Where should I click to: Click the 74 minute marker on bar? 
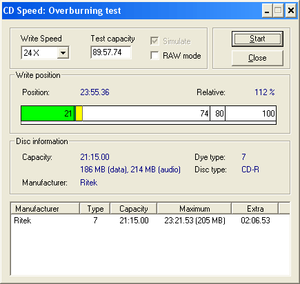tap(204, 114)
